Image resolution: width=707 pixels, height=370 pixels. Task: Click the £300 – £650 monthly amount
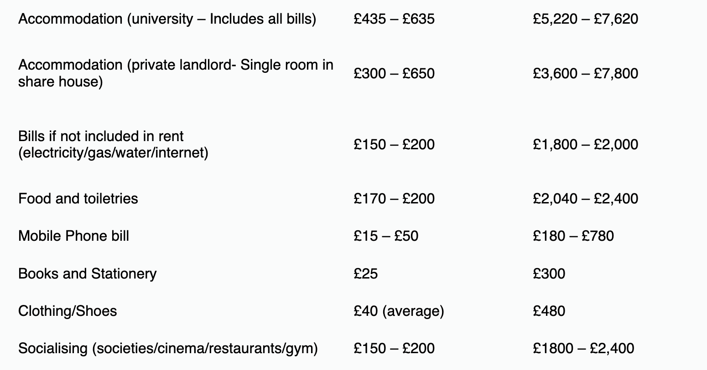[x=394, y=73]
